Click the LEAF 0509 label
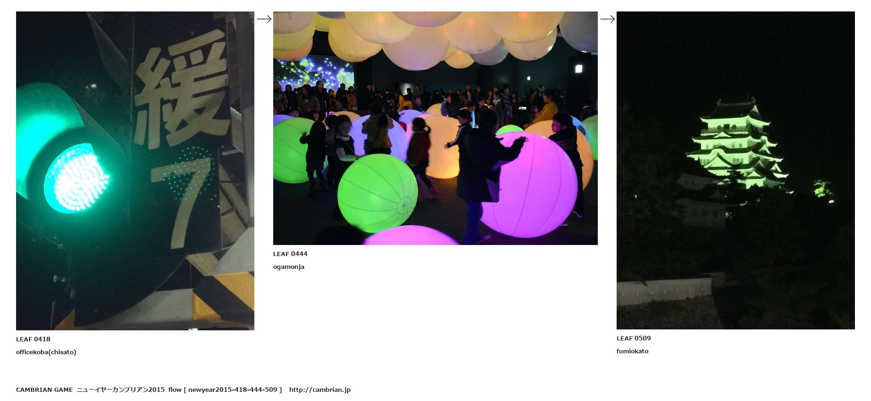Screen dimensions: 871x401 633,338
